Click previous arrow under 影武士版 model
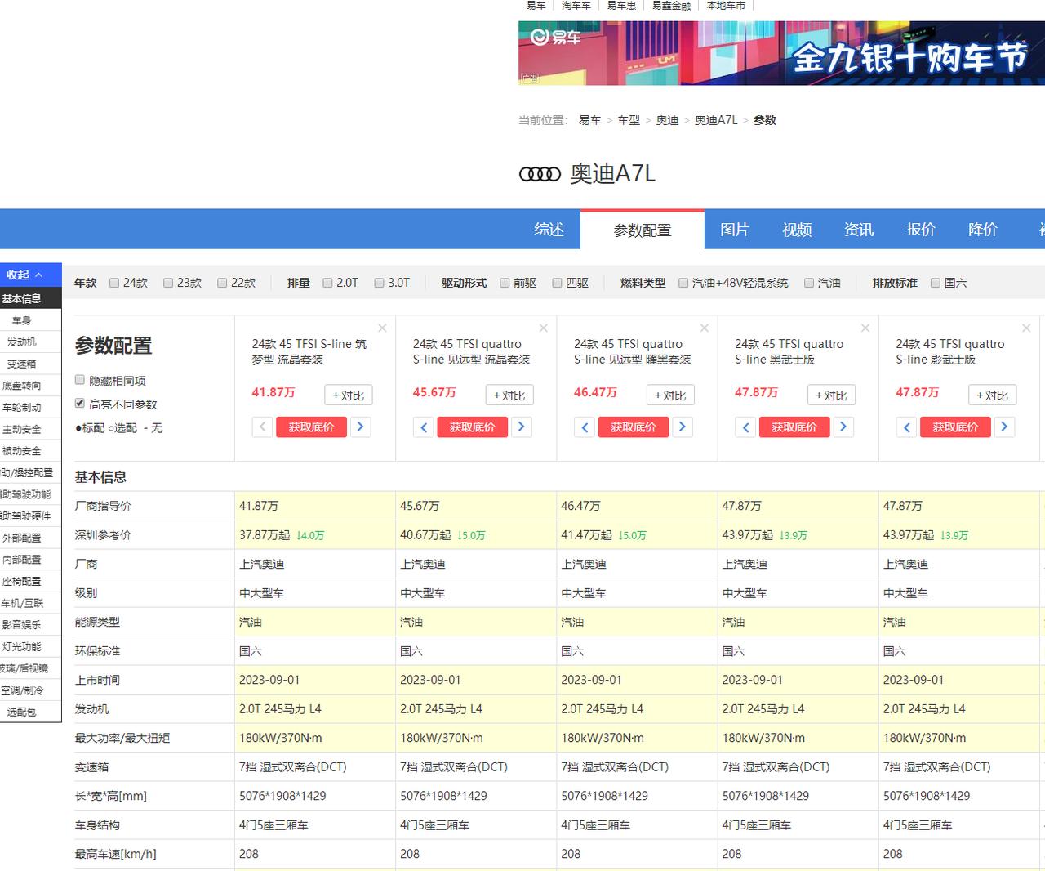This screenshot has width=1045, height=871. (x=906, y=427)
